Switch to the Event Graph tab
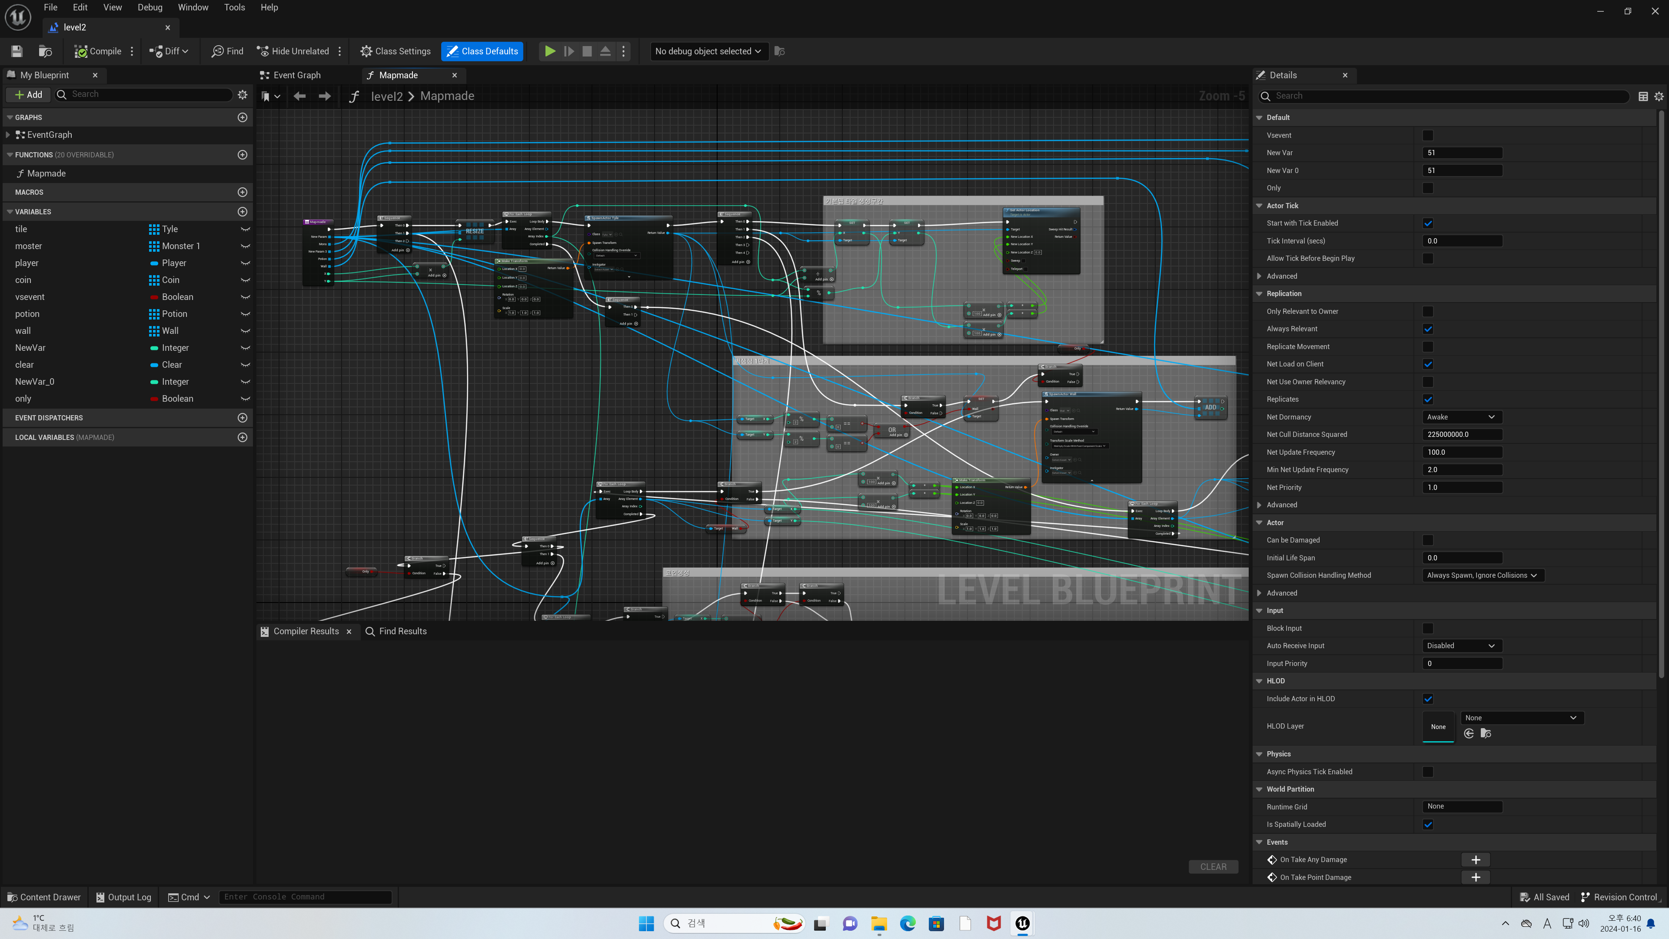 [x=297, y=75]
